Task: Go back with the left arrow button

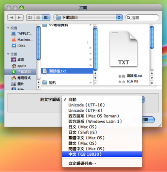Action: [11, 18]
